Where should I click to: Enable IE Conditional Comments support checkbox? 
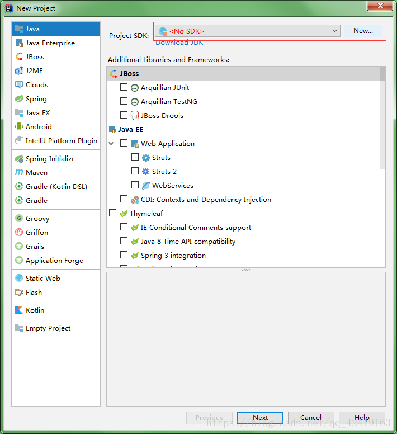pos(124,227)
